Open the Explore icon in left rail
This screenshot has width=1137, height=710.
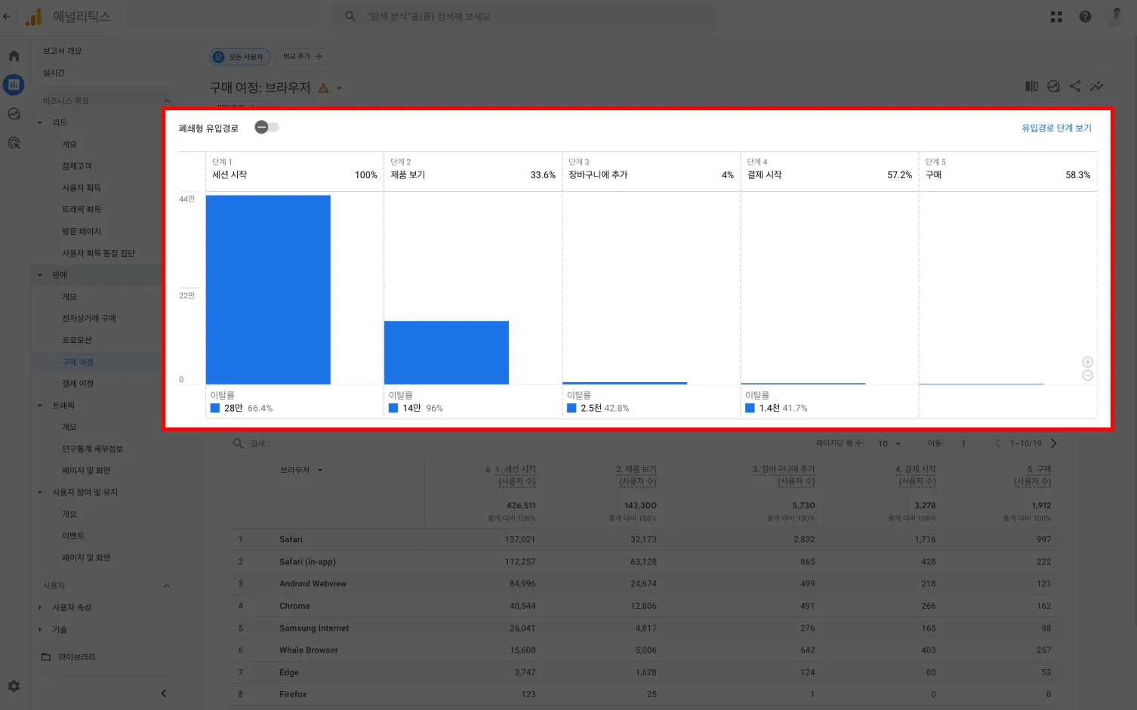point(14,114)
